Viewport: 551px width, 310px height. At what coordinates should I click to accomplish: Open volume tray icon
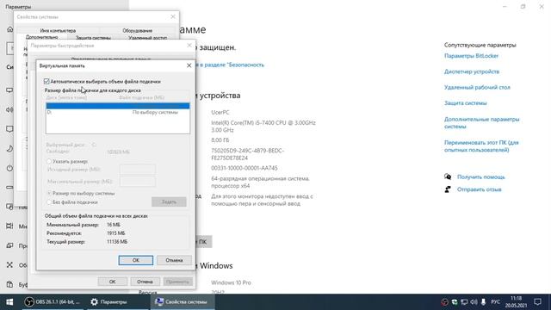coord(474,302)
